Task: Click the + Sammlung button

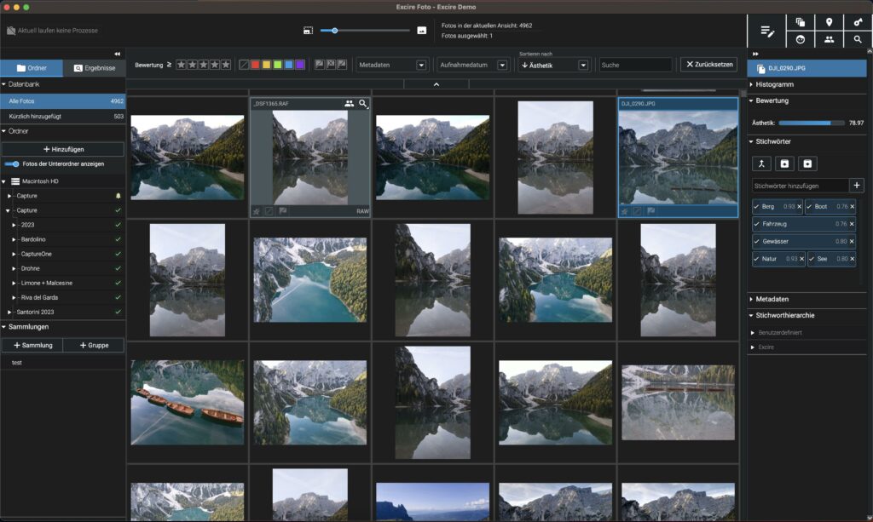Action: (x=32, y=345)
